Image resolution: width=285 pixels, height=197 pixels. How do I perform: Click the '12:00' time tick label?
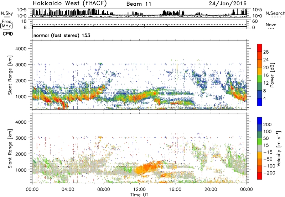139,190
